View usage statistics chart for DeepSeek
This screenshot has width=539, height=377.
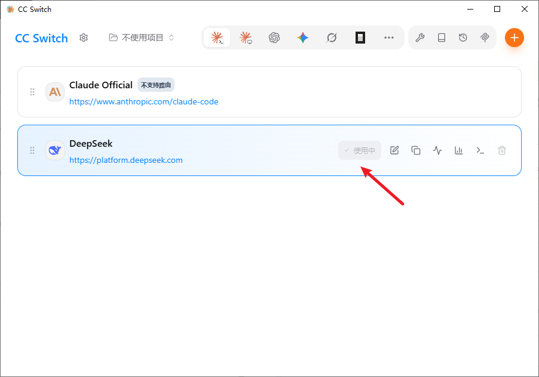pos(459,150)
